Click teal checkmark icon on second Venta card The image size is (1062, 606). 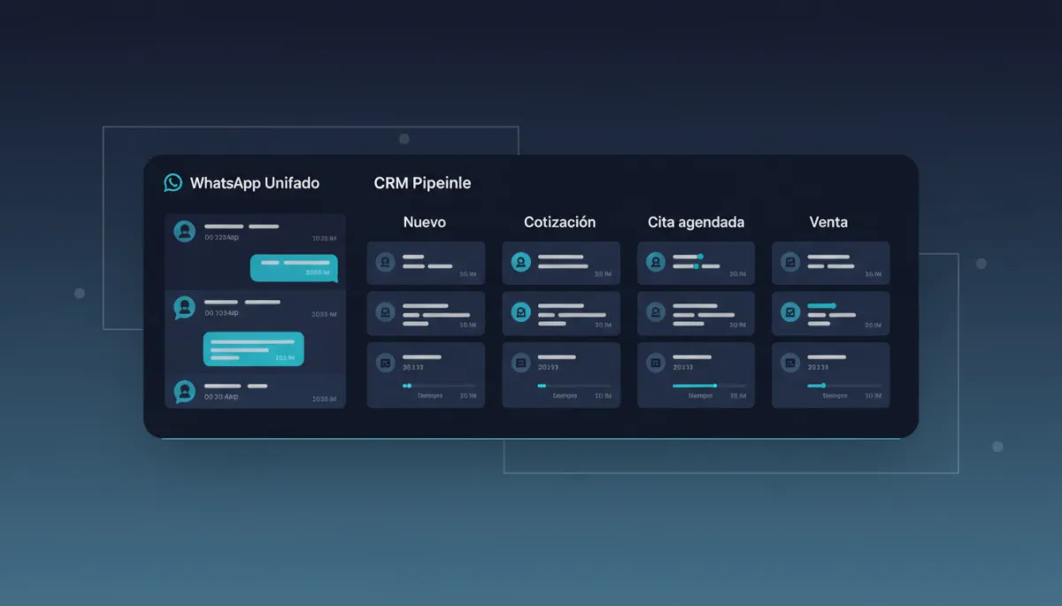790,312
